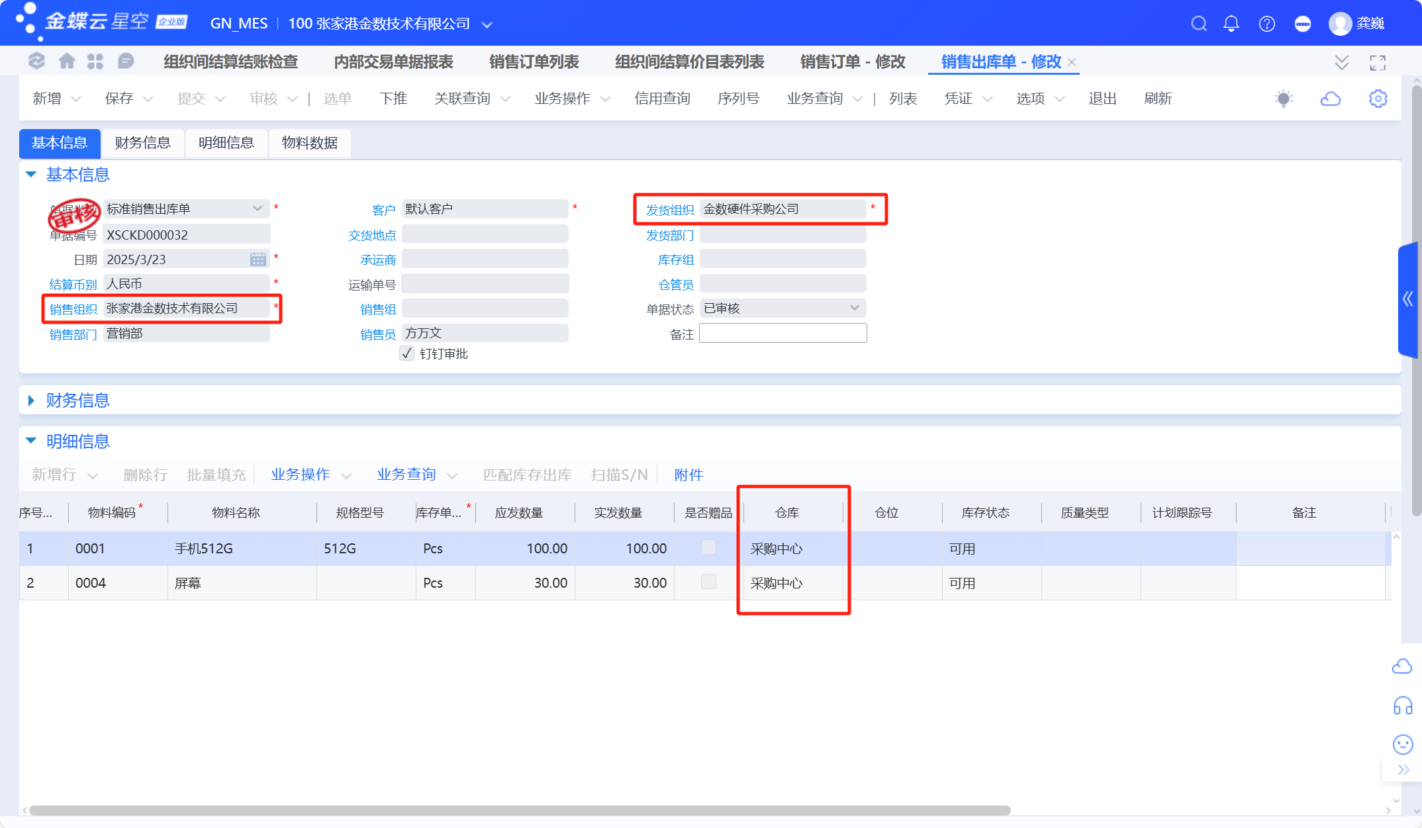Toggle 是否赠品 checkbox for 手机512G row

tap(708, 547)
